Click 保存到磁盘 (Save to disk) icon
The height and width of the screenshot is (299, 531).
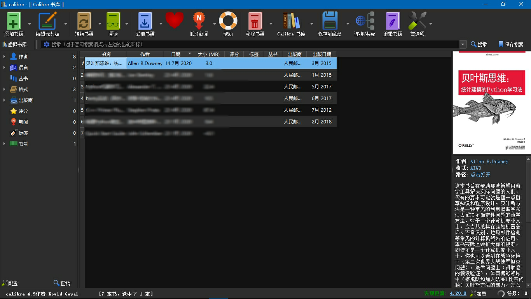point(330,21)
